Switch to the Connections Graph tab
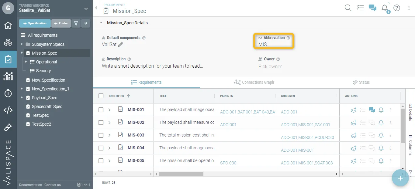The width and height of the screenshot is (415, 189). pyautogui.click(x=254, y=82)
